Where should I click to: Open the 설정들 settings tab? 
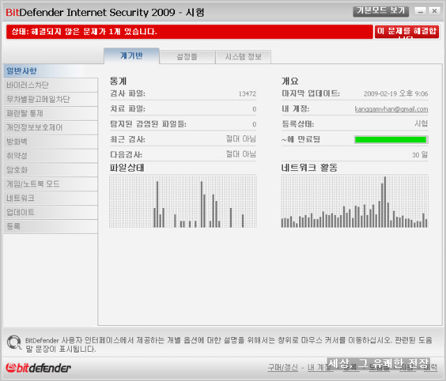coord(187,57)
